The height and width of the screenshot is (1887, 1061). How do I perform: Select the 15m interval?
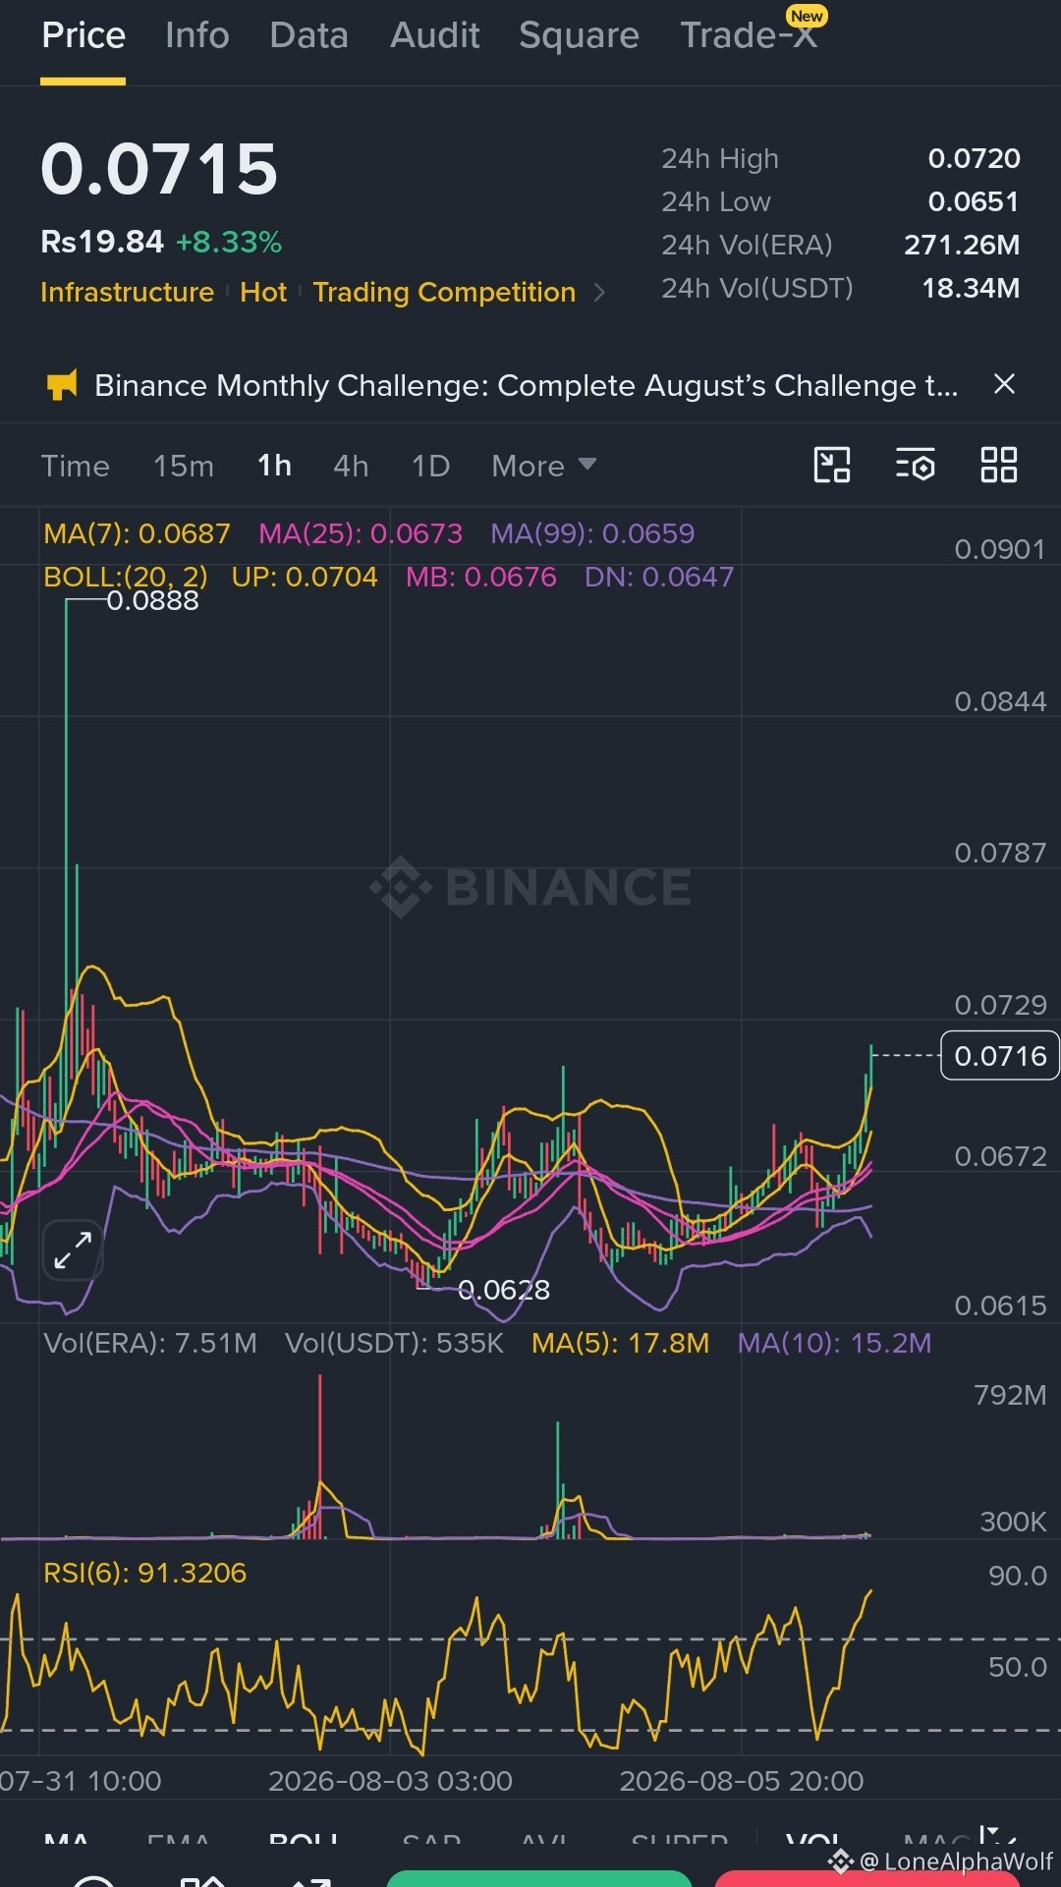(x=184, y=466)
